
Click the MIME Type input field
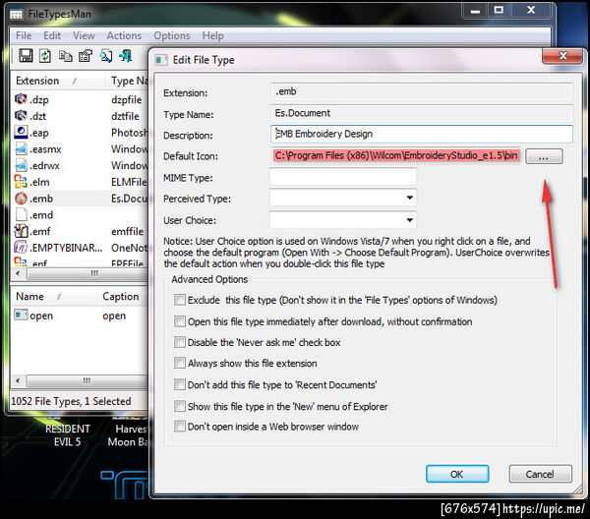coord(343,177)
